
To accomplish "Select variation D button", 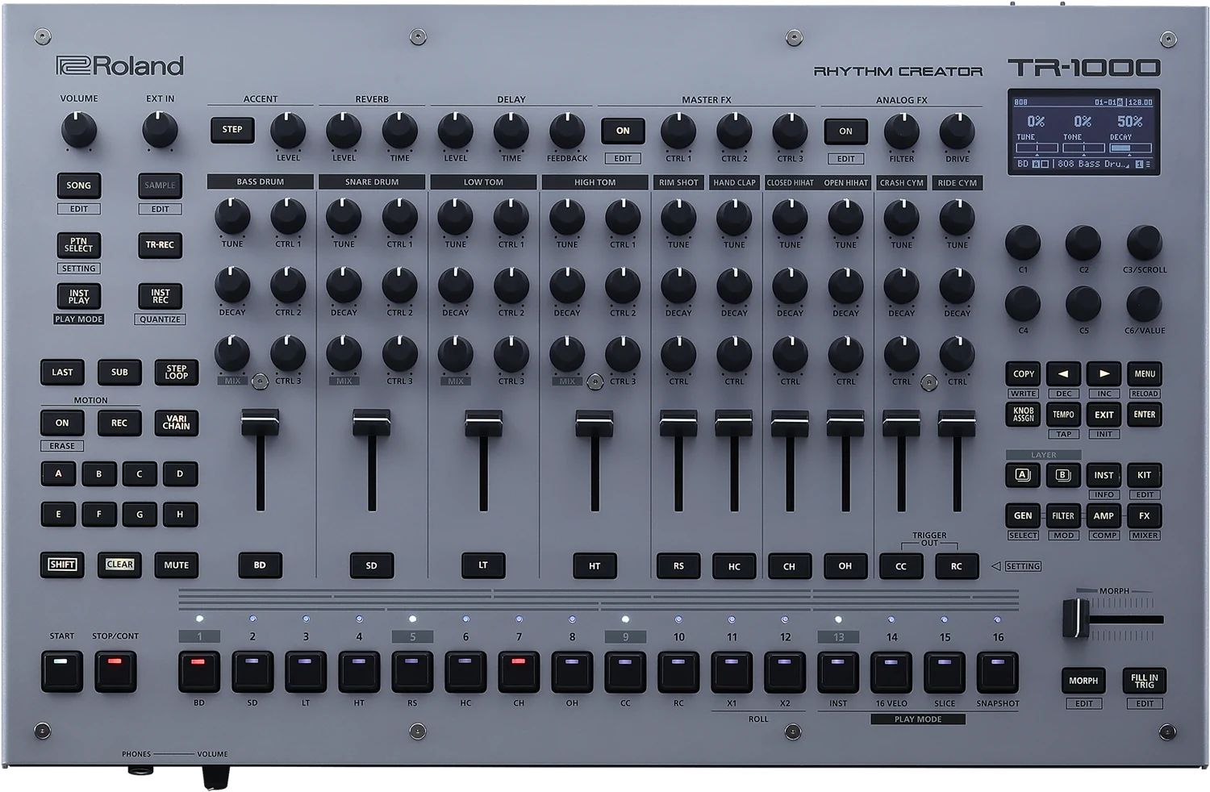I will (x=180, y=473).
